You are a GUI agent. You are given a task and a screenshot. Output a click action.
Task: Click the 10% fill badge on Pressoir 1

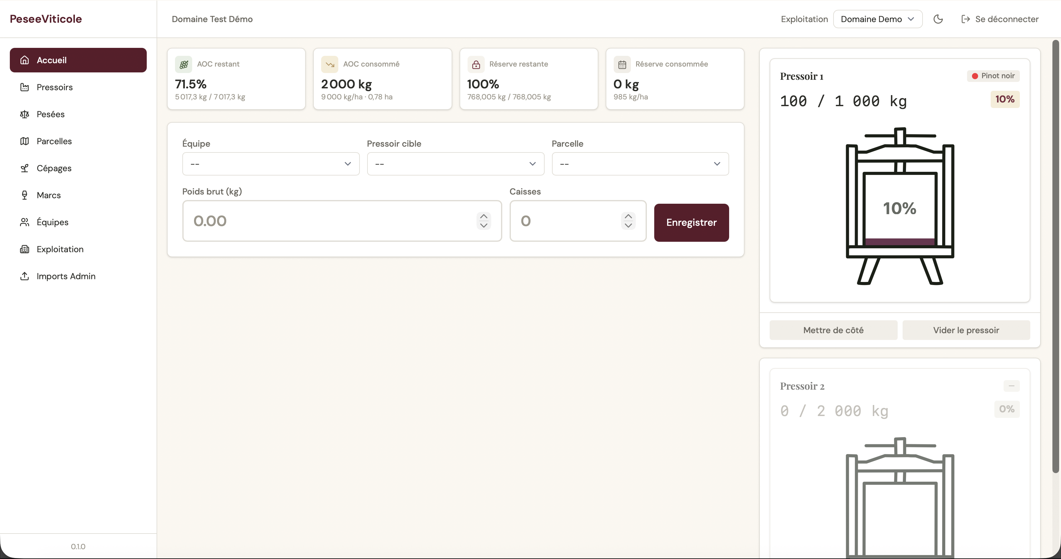[x=1005, y=99]
